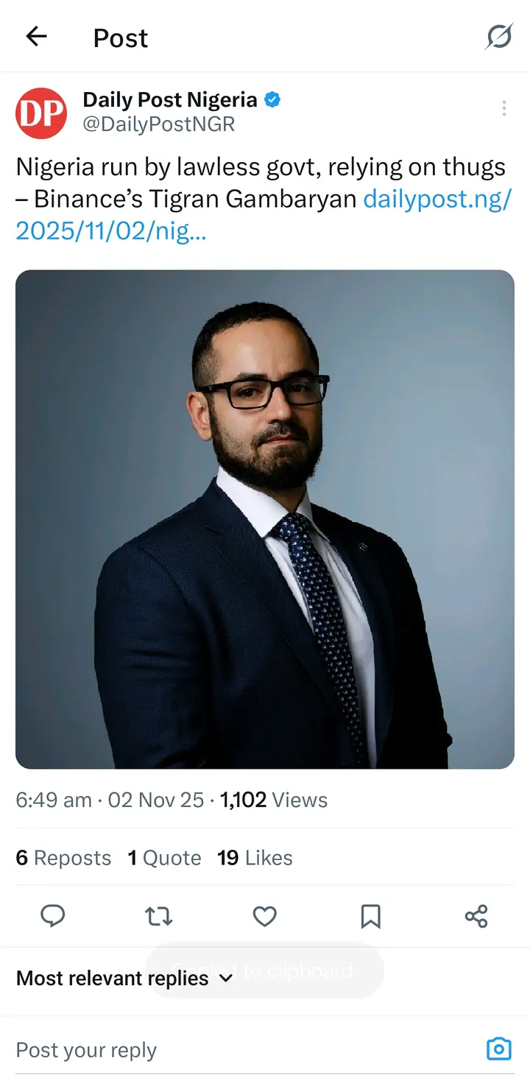This screenshot has width=530, height=1081.
Task: View the 6 Reposts list
Action: point(63,858)
